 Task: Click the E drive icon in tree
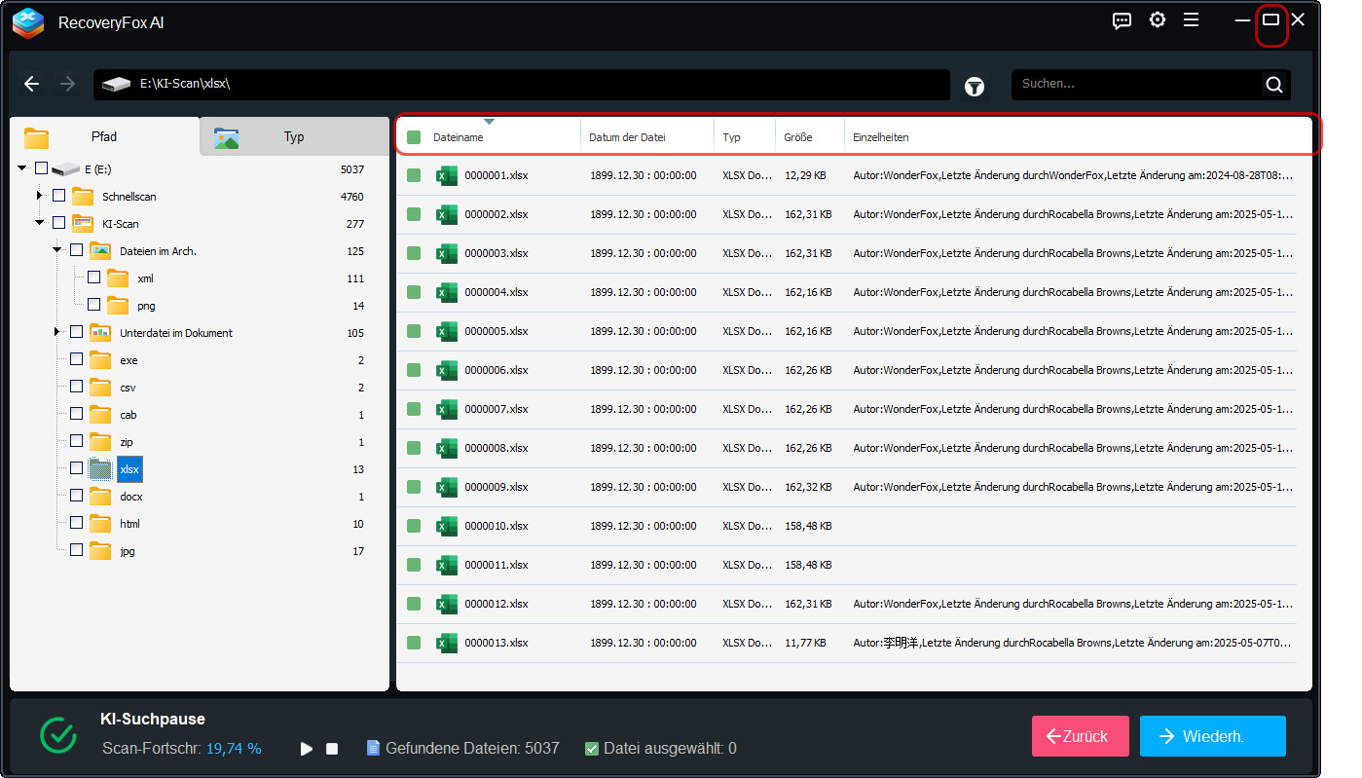click(x=65, y=169)
